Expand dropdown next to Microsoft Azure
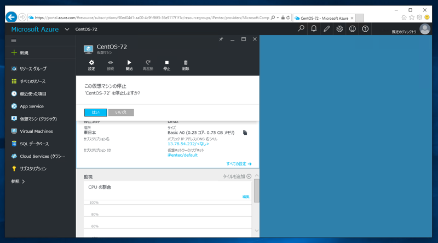The width and height of the screenshot is (438, 243). (x=67, y=29)
